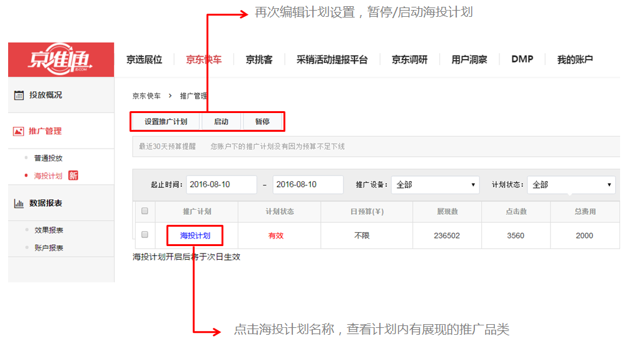The image size is (627, 341).
Task: Click the 新 badge beside 海投计划
Action: pyautogui.click(x=73, y=175)
